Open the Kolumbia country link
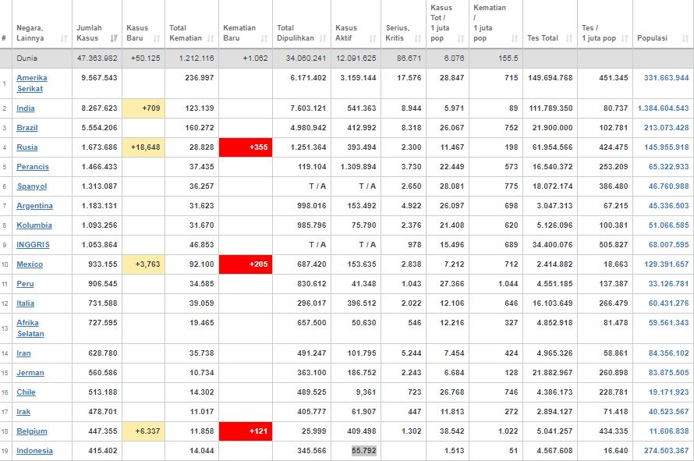The image size is (694, 461). [x=34, y=225]
